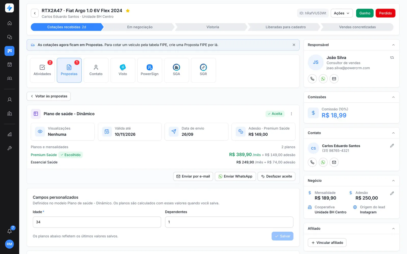Edit contact Carlos Eduardo Santos pencil icon
Screen dimensions: 407x254
point(392,146)
